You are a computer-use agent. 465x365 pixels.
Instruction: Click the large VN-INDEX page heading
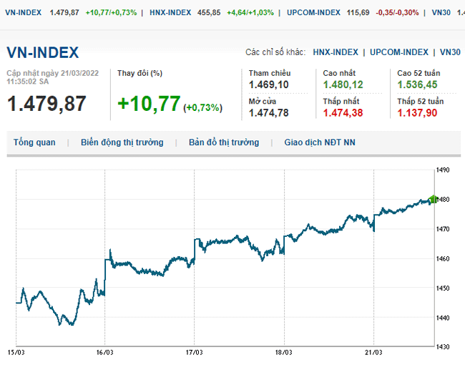coord(43,53)
